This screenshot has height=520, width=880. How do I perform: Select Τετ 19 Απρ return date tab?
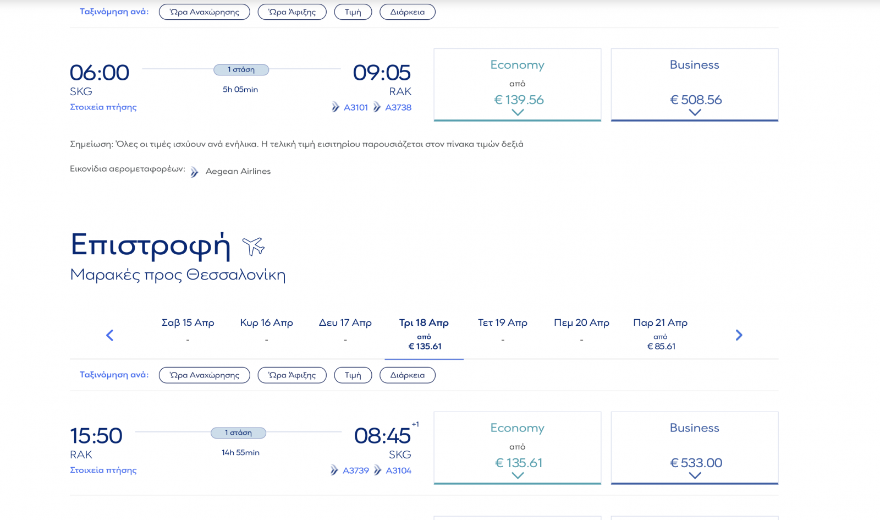pos(502,330)
